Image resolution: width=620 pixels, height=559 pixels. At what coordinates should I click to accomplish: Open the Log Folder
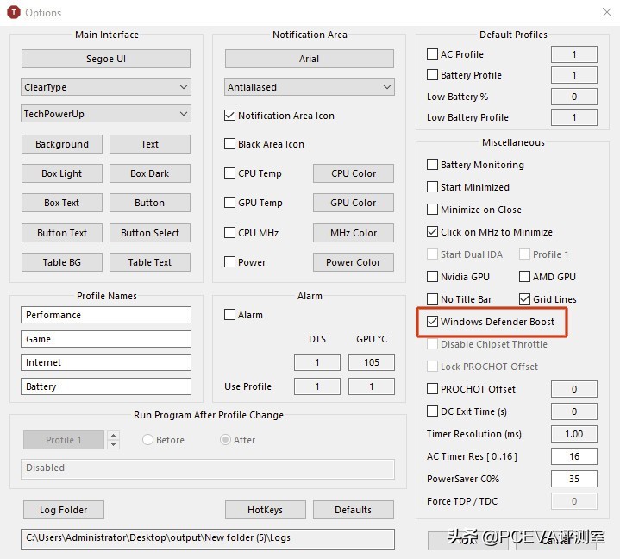pyautogui.click(x=64, y=510)
